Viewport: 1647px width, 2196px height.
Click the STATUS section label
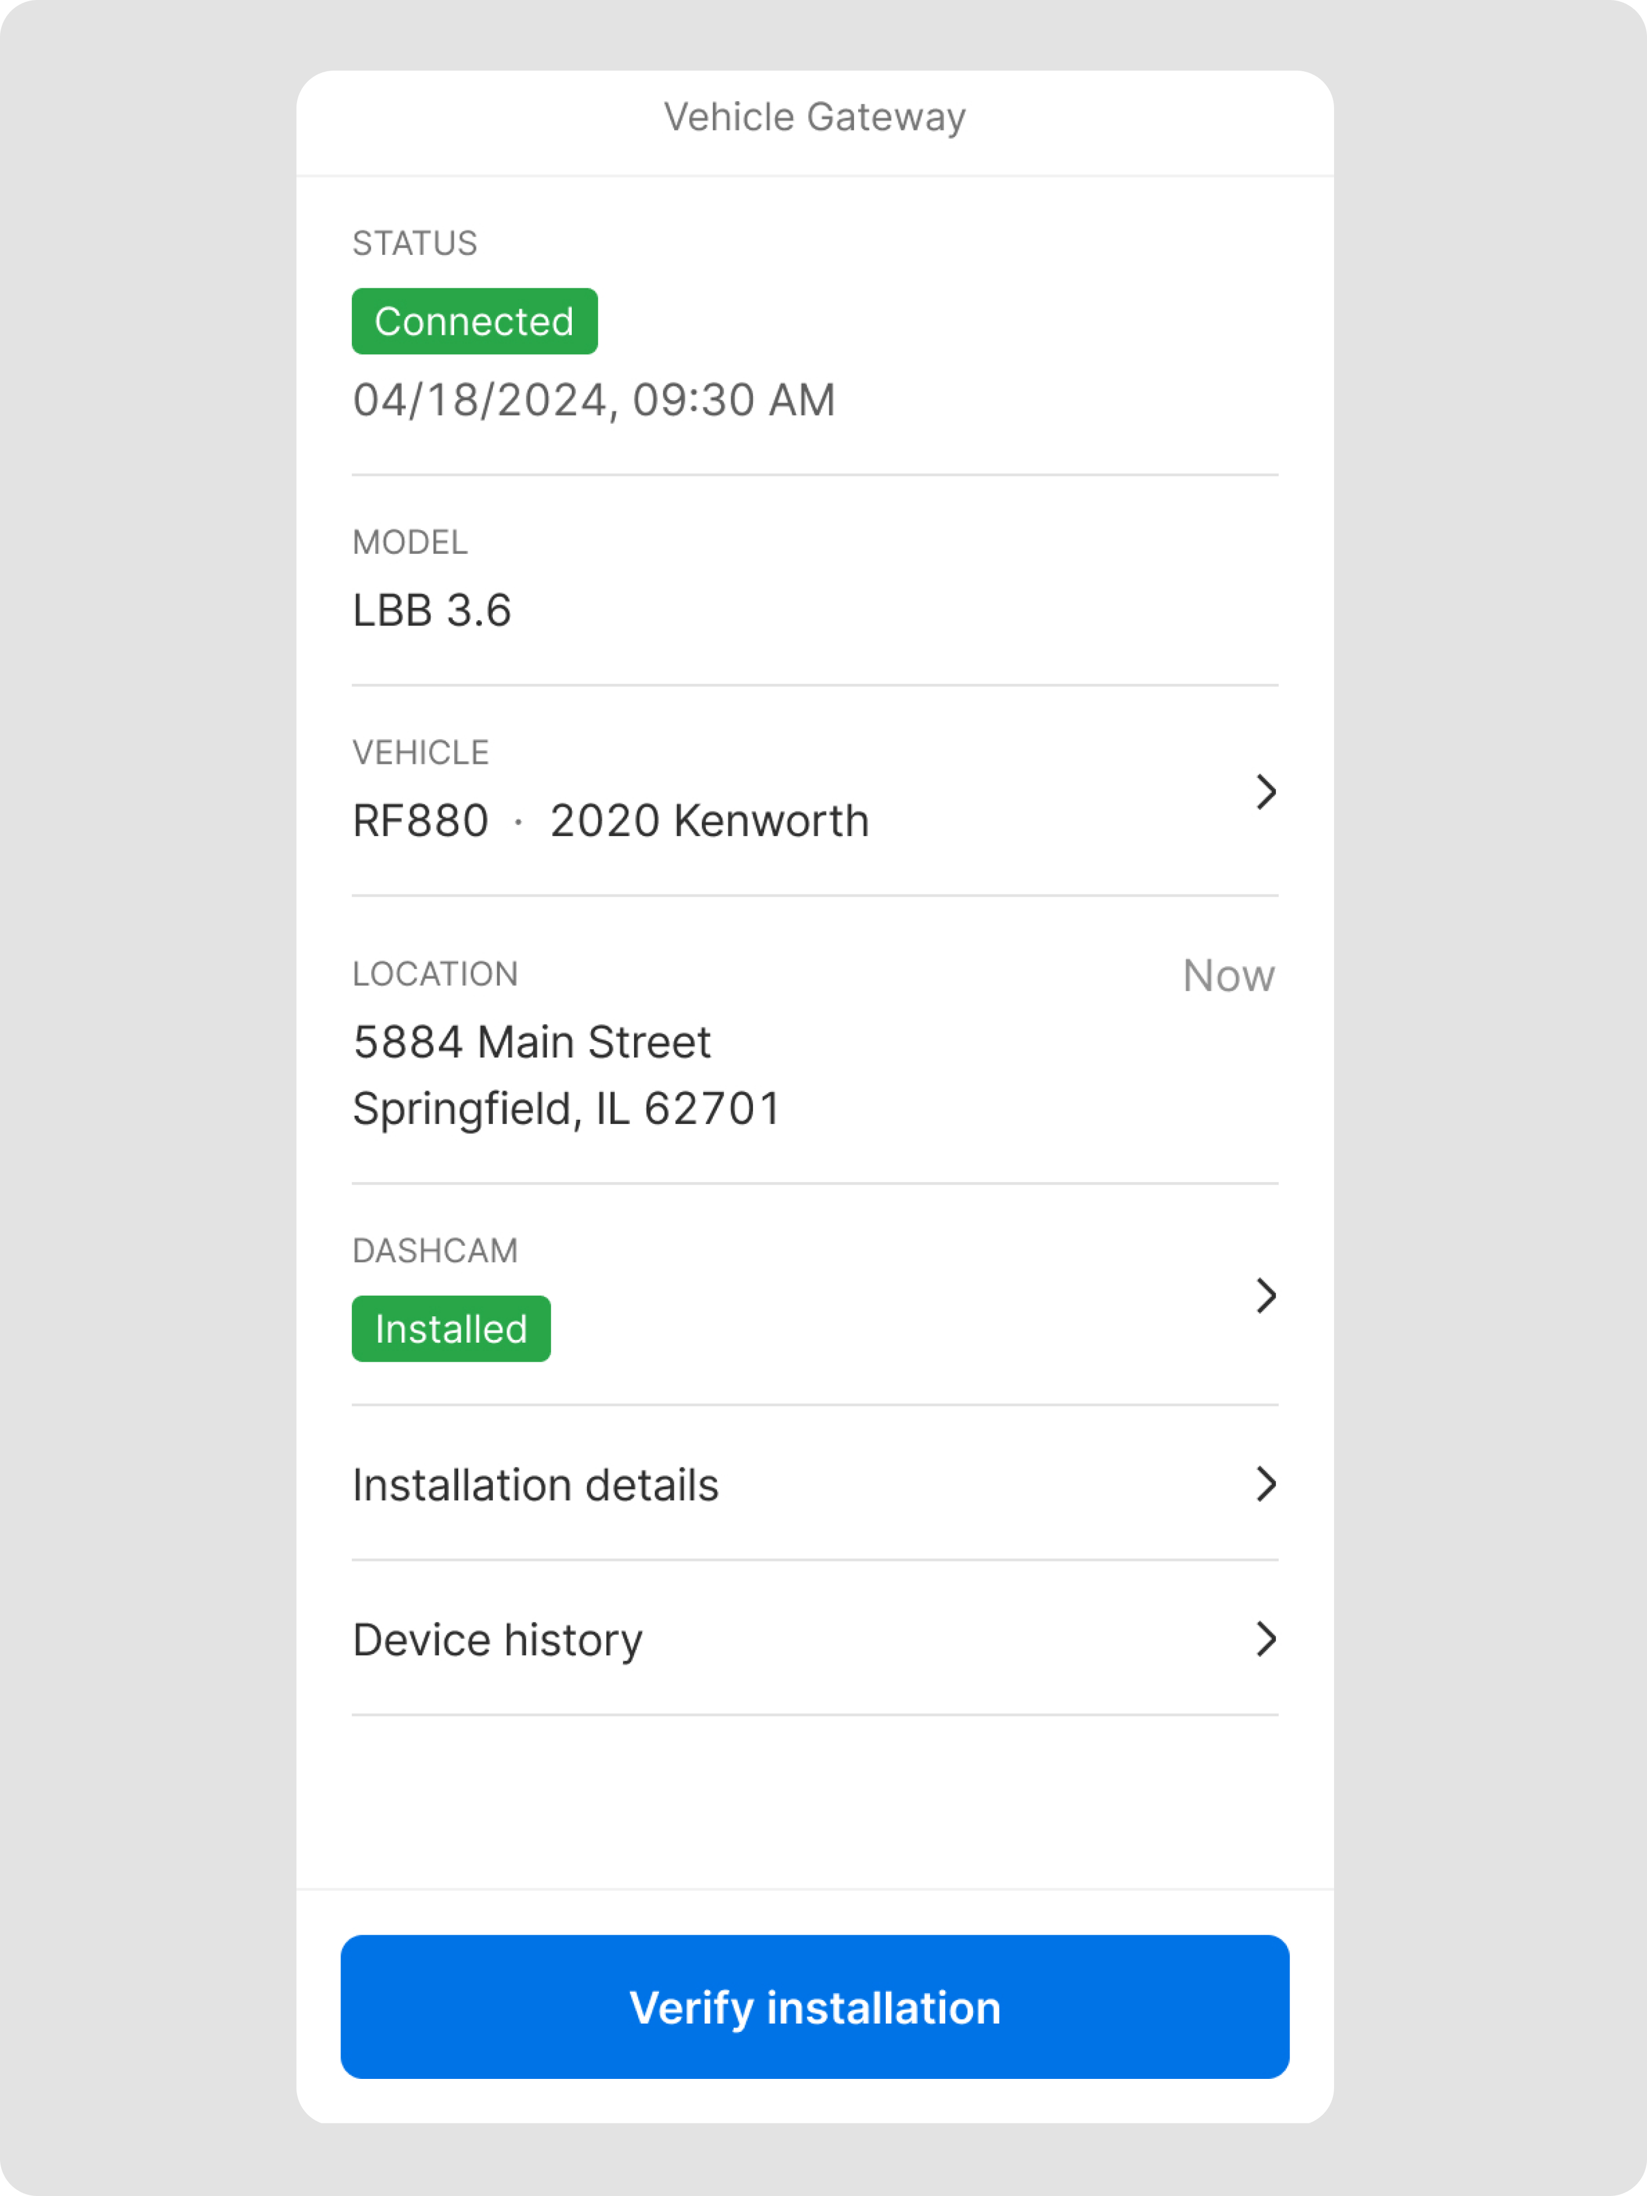(x=415, y=243)
